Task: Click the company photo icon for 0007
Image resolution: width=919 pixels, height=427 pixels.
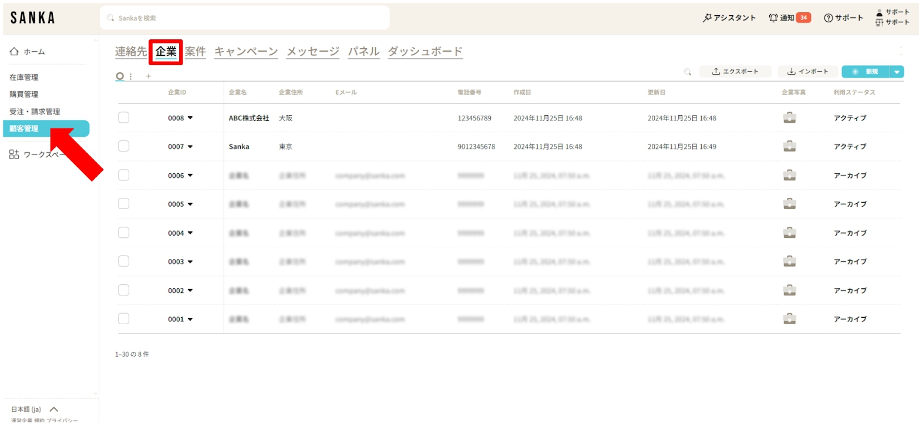Action: pos(790,146)
